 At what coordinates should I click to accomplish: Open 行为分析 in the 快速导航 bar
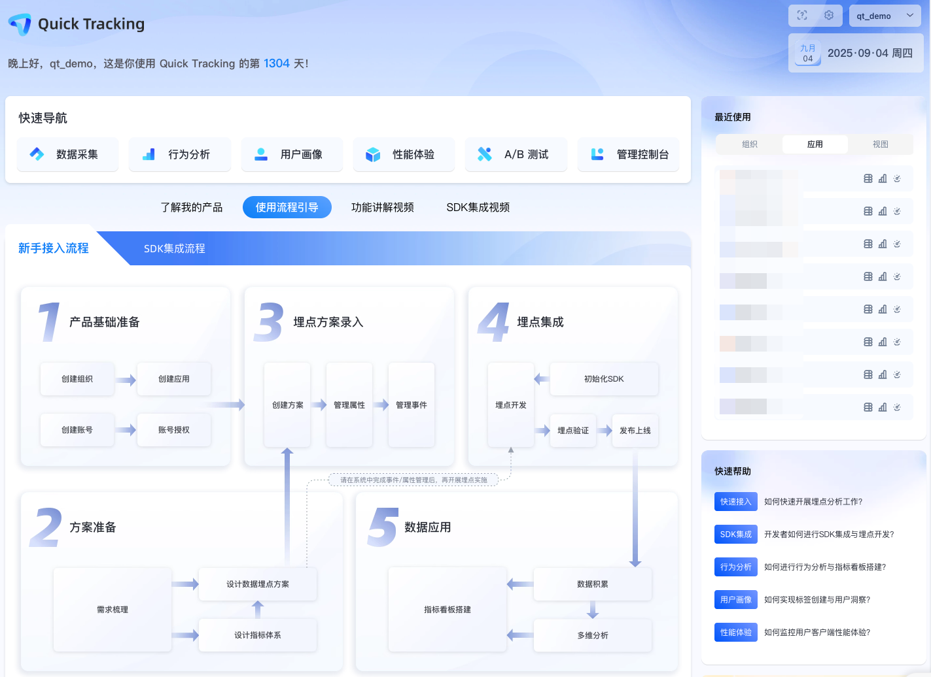[x=180, y=154]
